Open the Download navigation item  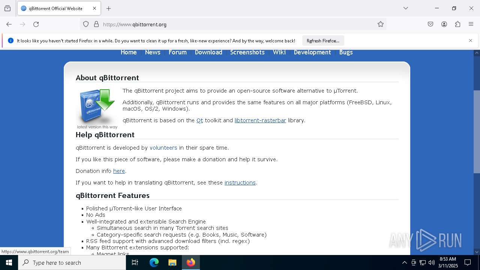click(x=208, y=52)
